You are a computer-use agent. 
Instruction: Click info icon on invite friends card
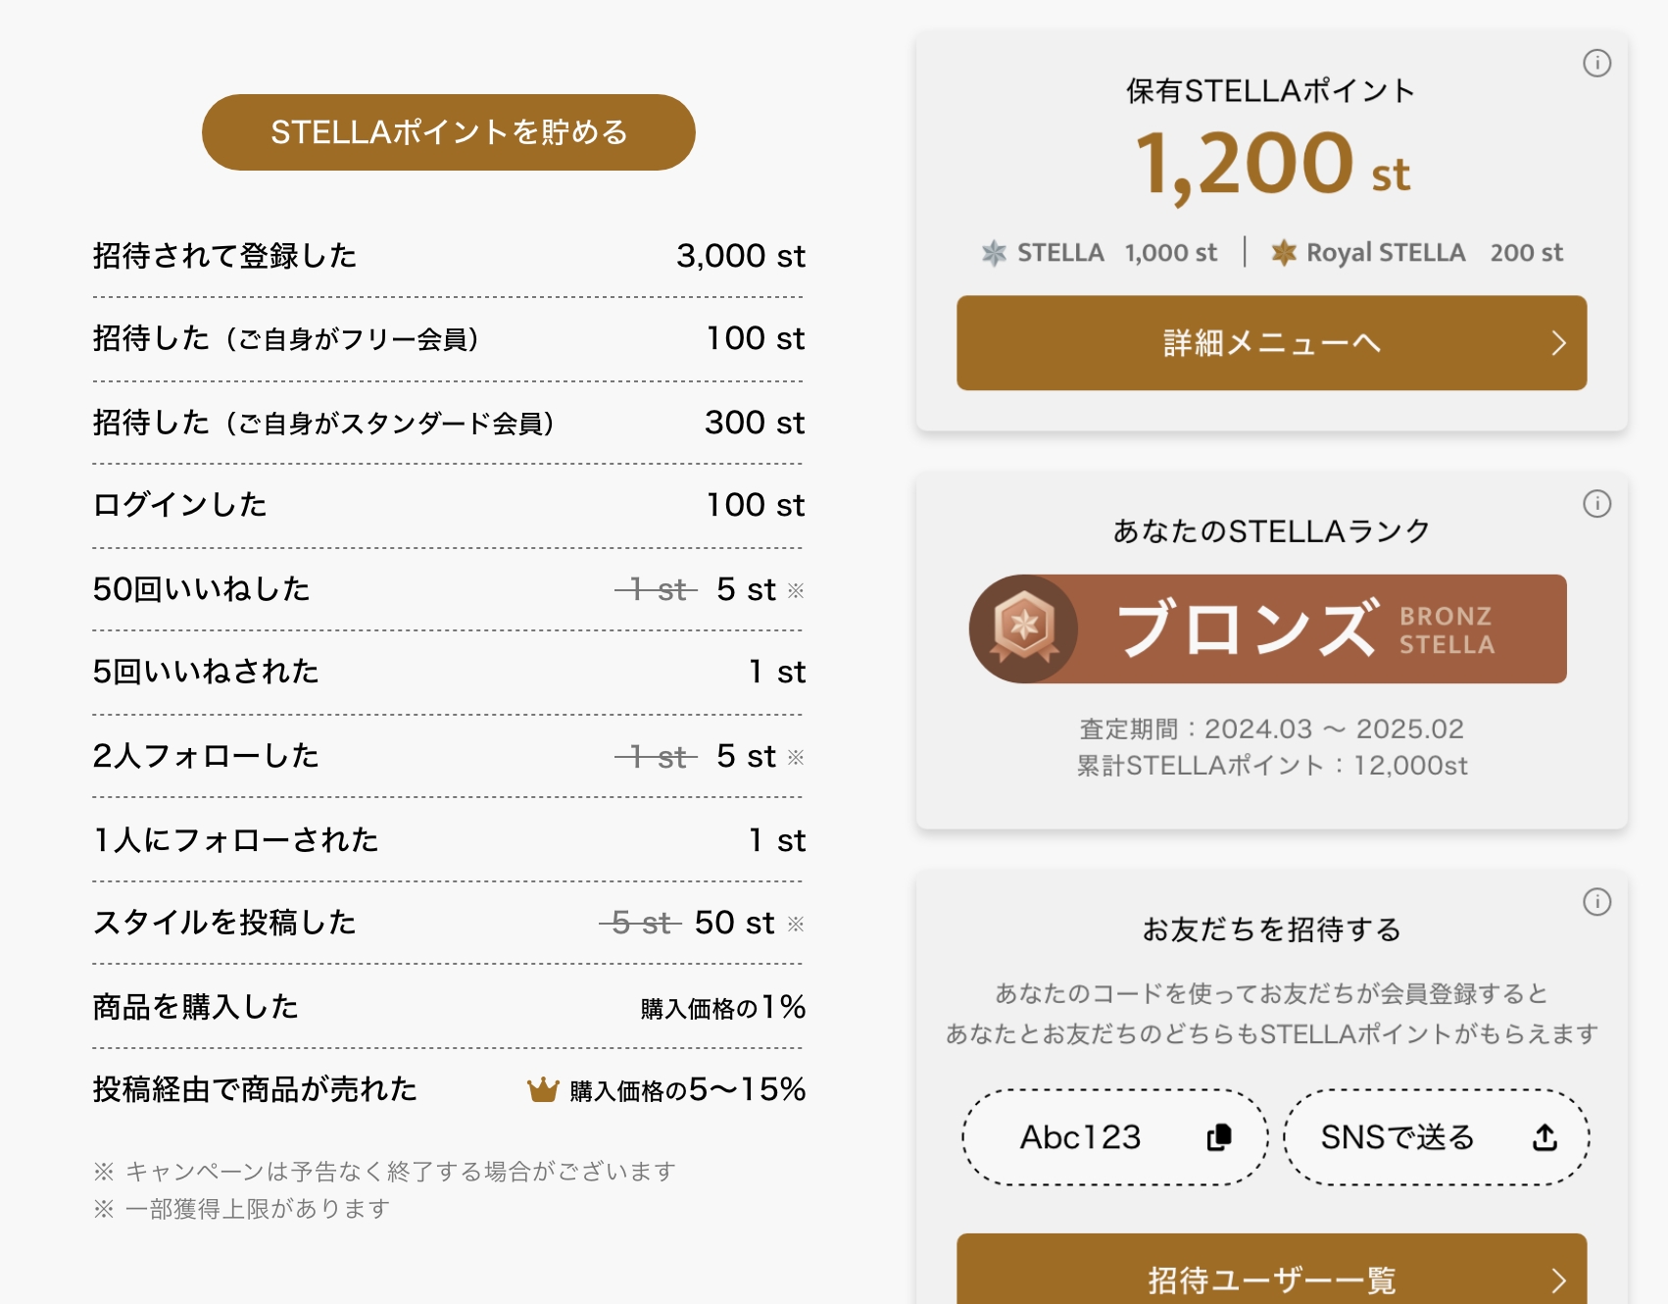[x=1596, y=902]
